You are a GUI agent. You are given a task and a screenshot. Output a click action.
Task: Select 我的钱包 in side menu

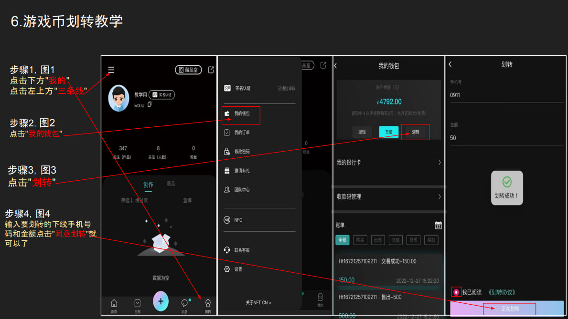[x=241, y=114]
